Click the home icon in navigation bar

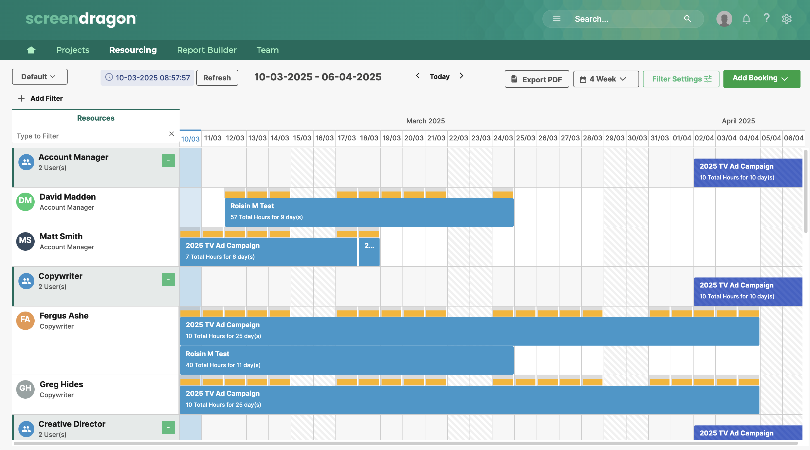31,50
